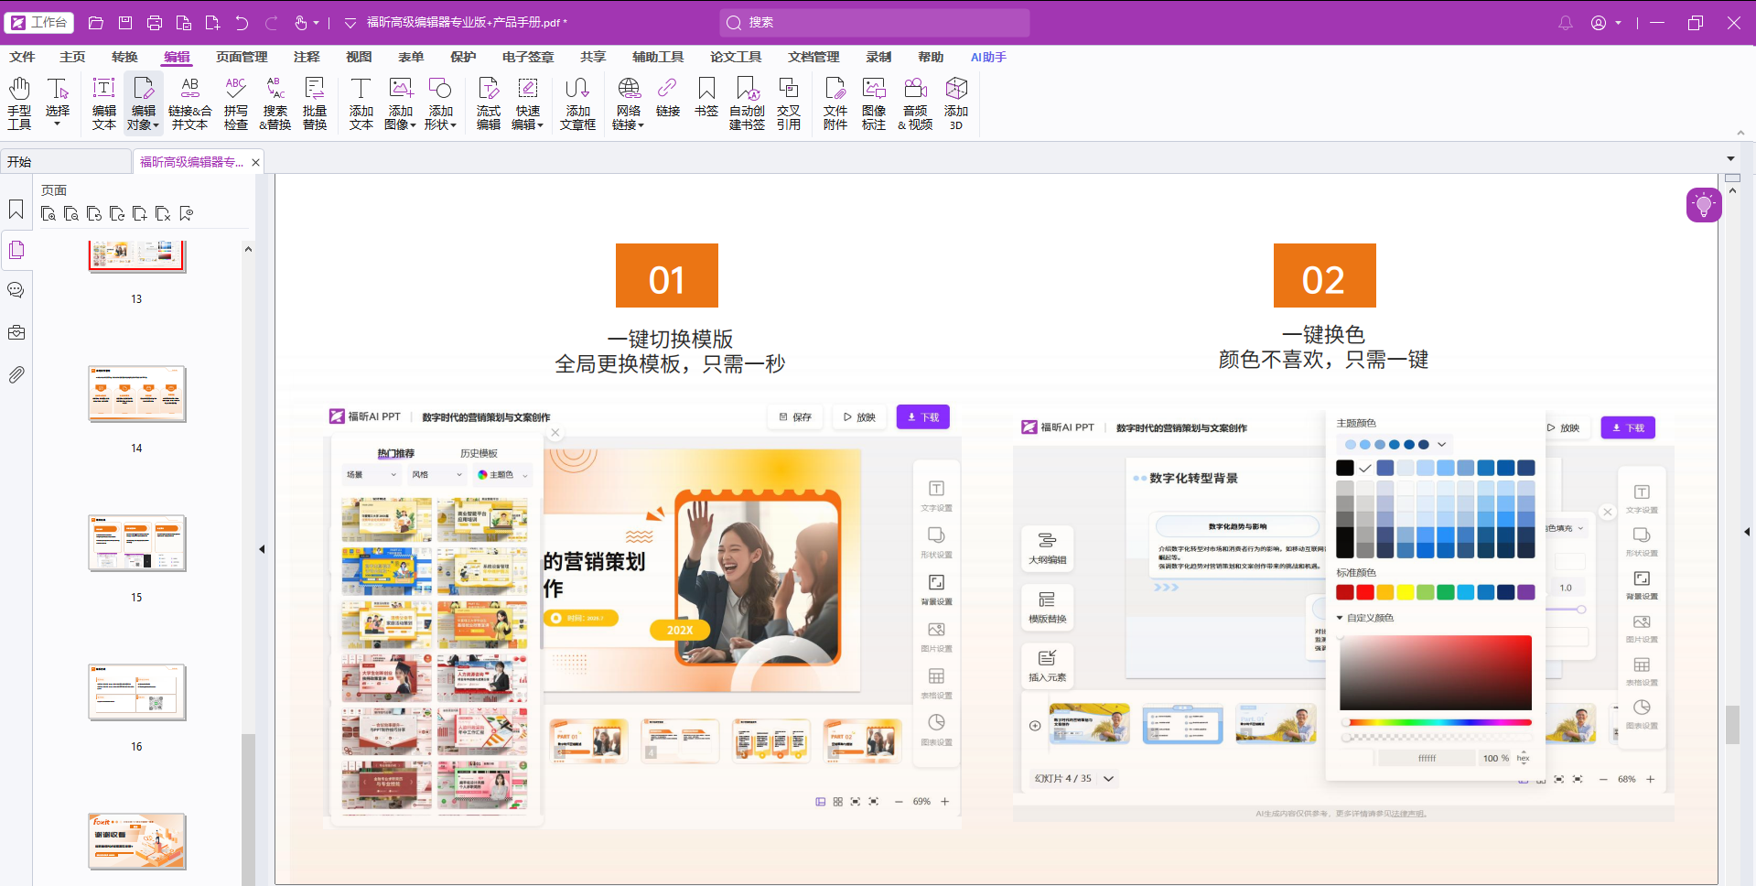Image resolution: width=1756 pixels, height=886 pixels.
Task: Open the Bookmarks side panel
Action: (16, 210)
